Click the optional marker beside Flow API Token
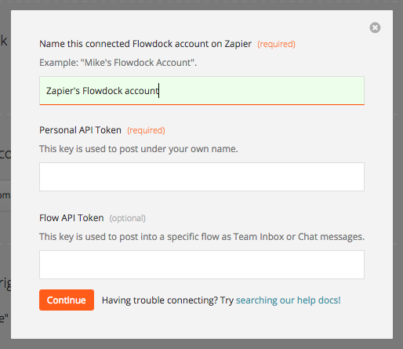 pos(127,218)
